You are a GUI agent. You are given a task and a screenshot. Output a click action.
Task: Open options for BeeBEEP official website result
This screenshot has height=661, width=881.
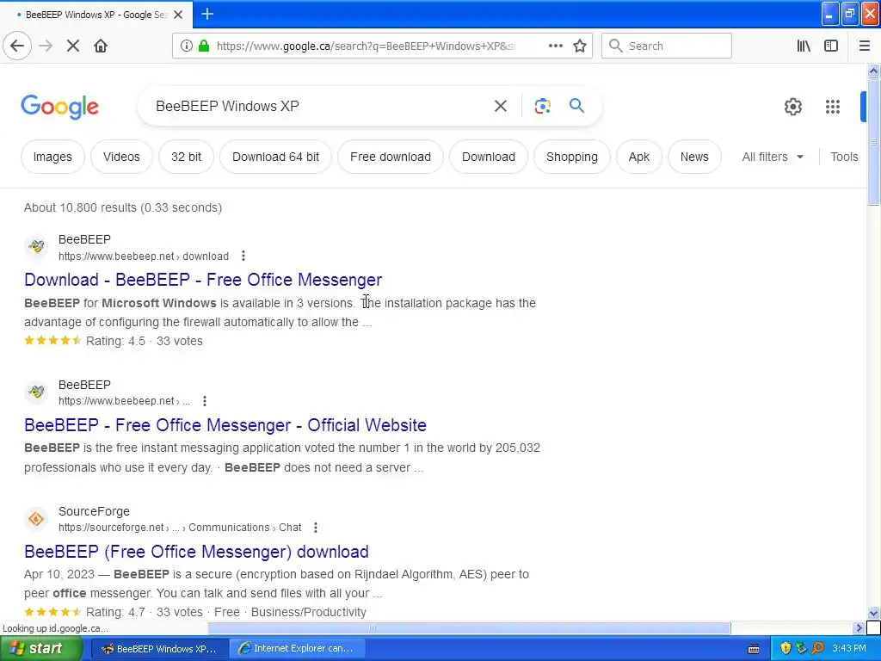coord(205,401)
